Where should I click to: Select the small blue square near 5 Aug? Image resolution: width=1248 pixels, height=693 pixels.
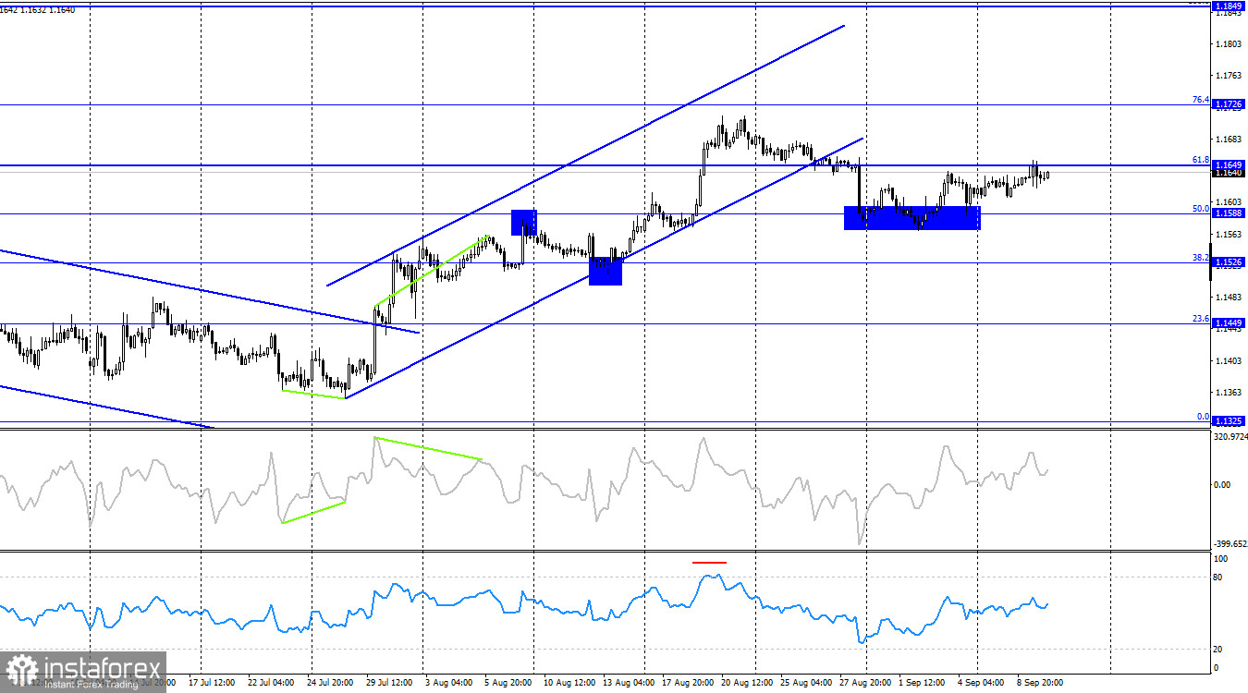[524, 223]
